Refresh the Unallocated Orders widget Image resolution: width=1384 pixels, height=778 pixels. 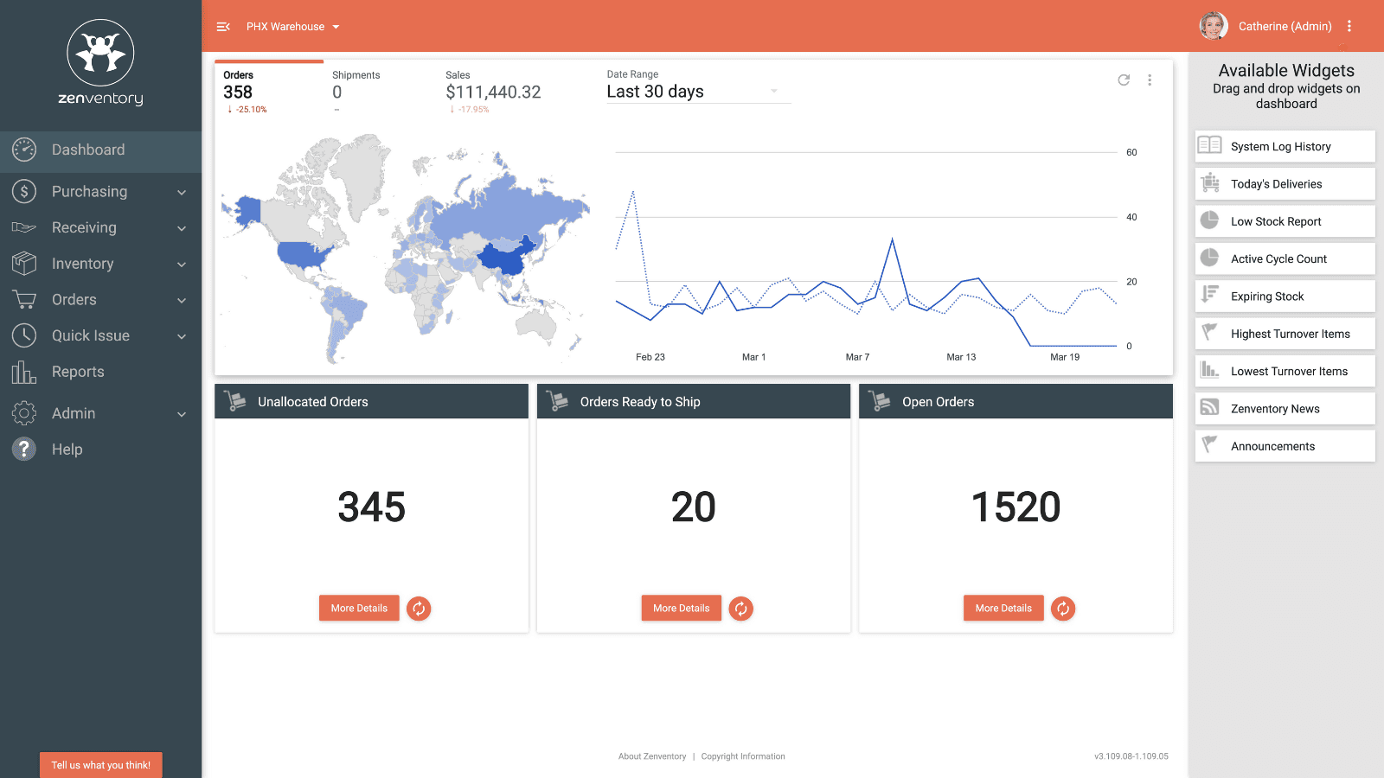coord(419,609)
